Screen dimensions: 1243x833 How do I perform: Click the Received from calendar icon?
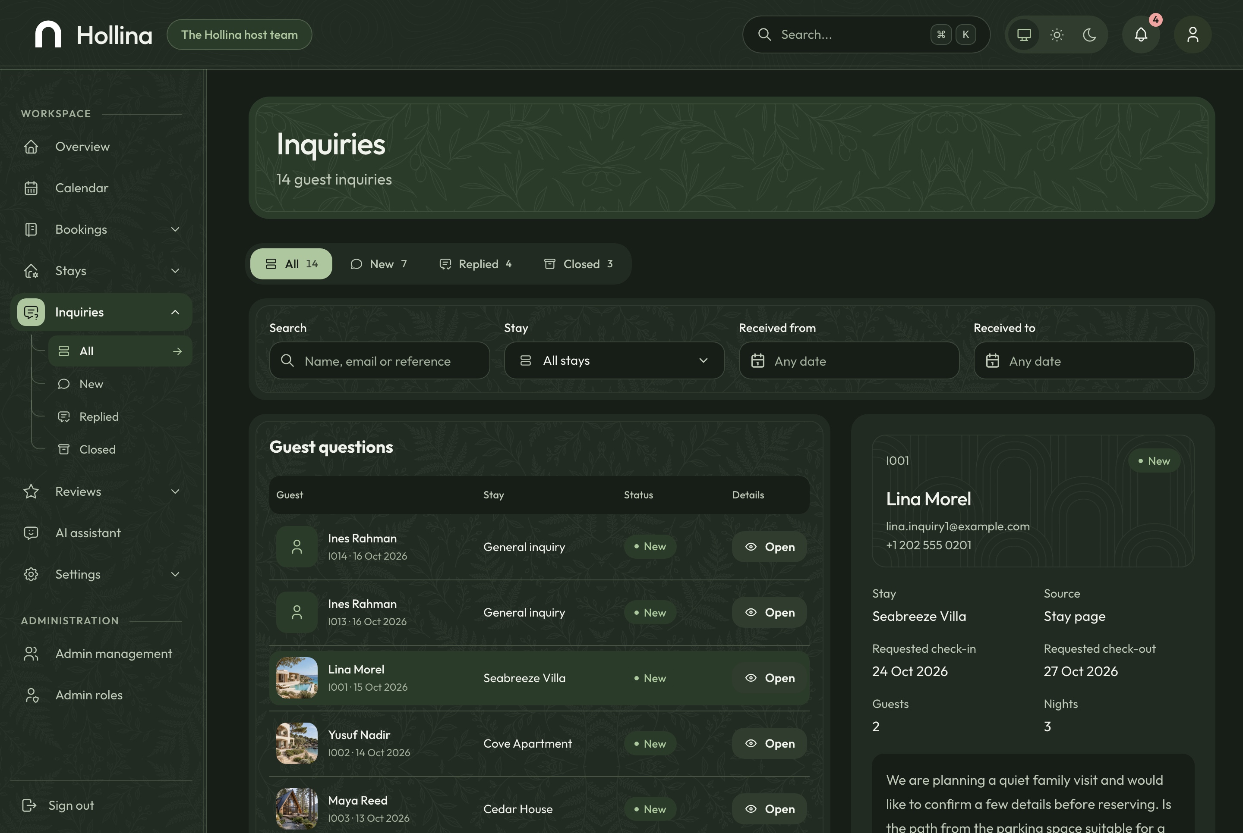click(757, 361)
